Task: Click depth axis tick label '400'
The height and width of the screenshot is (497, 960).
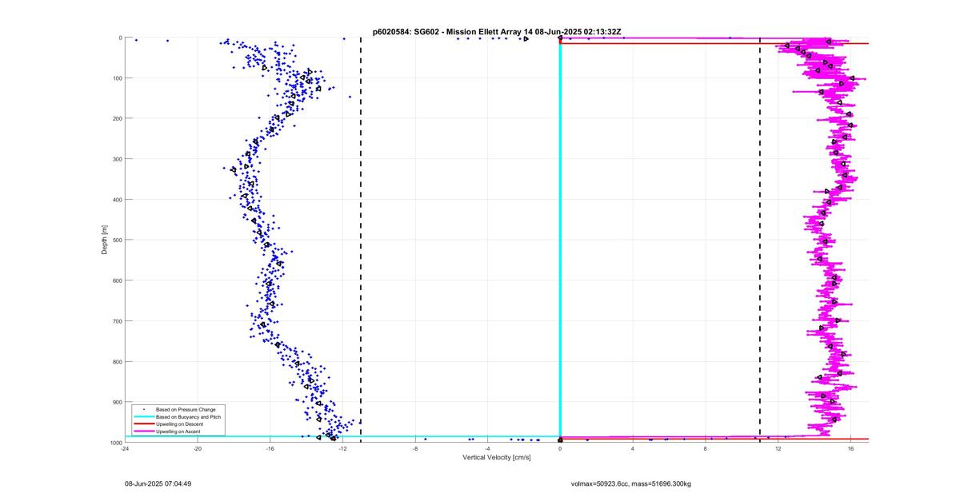Action: pos(117,200)
